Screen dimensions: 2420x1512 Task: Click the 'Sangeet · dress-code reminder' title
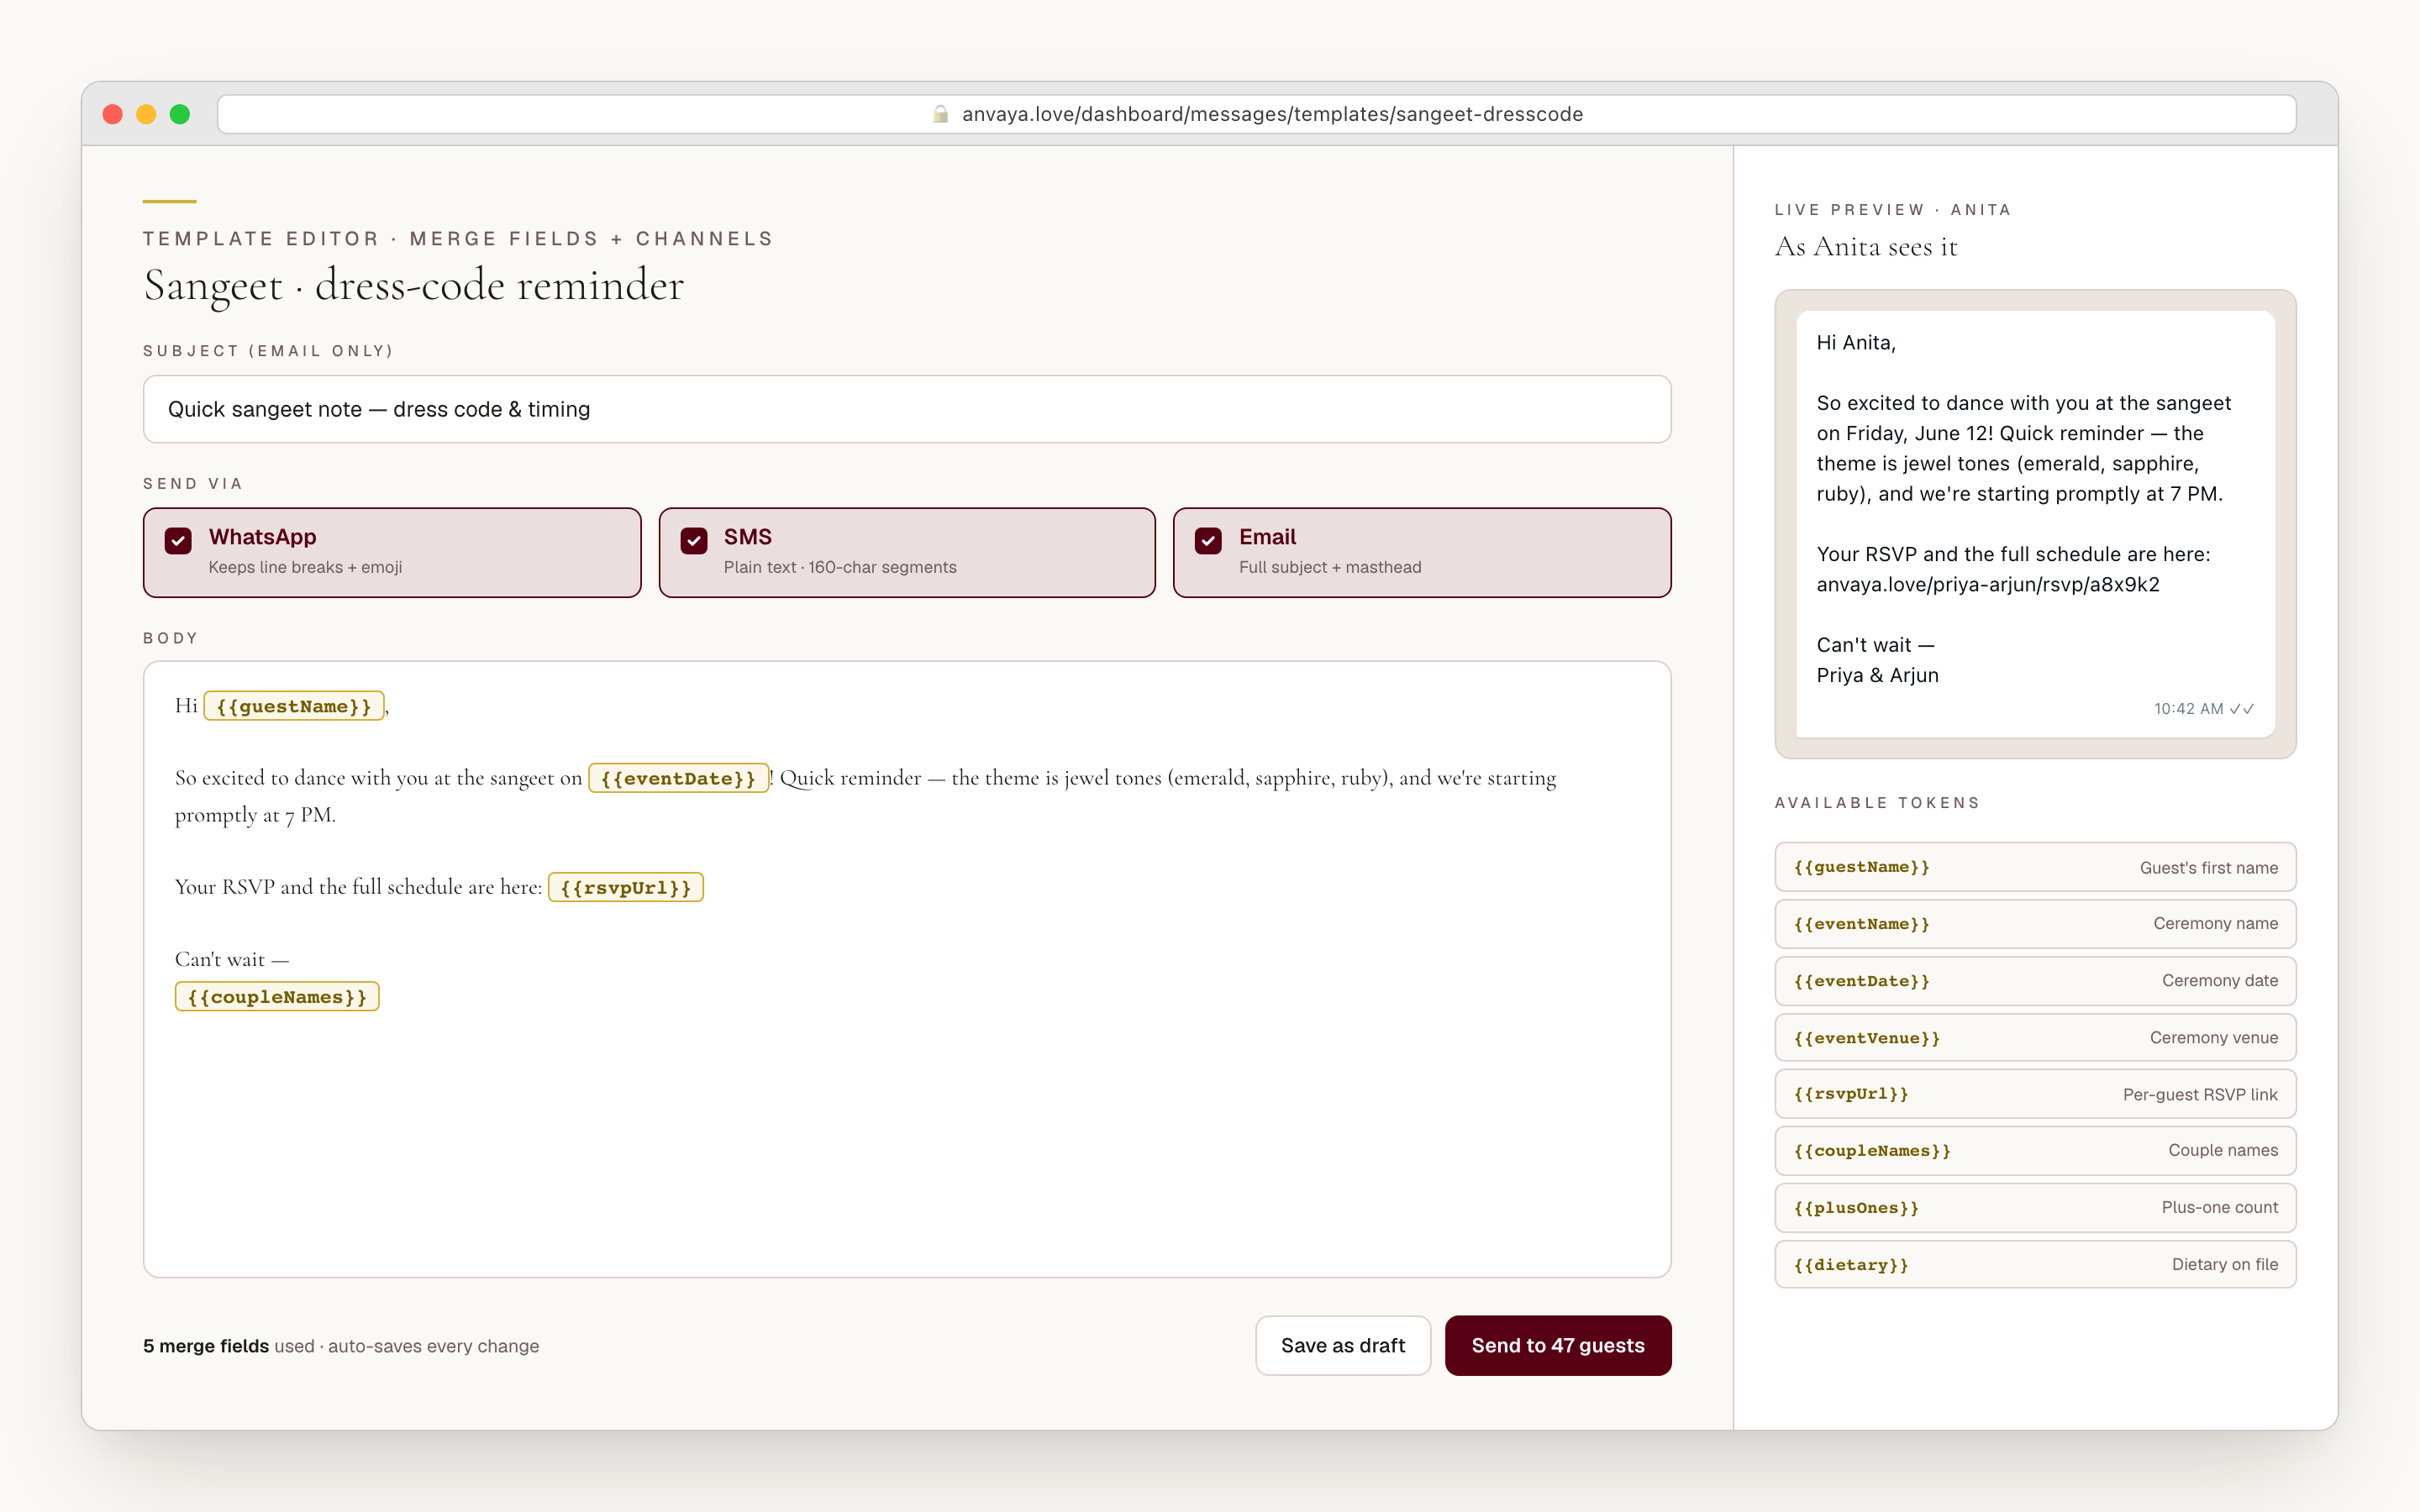click(414, 286)
